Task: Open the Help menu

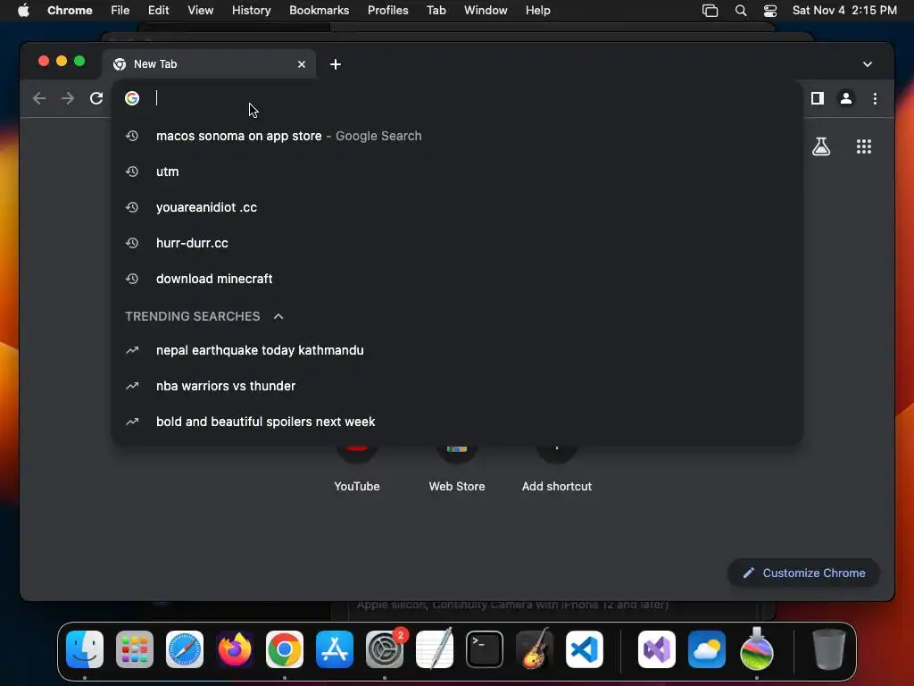Action: [537, 11]
